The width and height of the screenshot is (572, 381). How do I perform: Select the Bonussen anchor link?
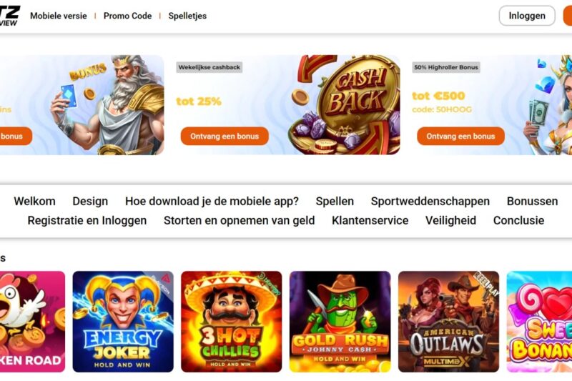pos(532,202)
